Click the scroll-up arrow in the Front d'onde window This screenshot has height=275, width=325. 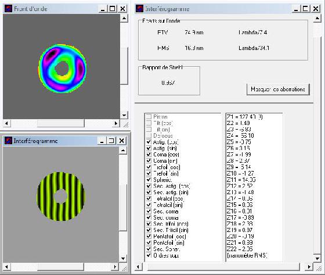point(124,18)
